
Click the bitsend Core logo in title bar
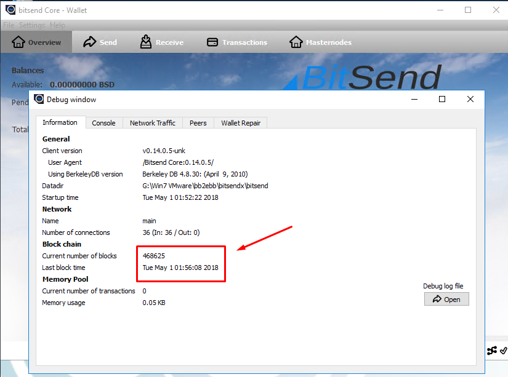tap(10, 10)
